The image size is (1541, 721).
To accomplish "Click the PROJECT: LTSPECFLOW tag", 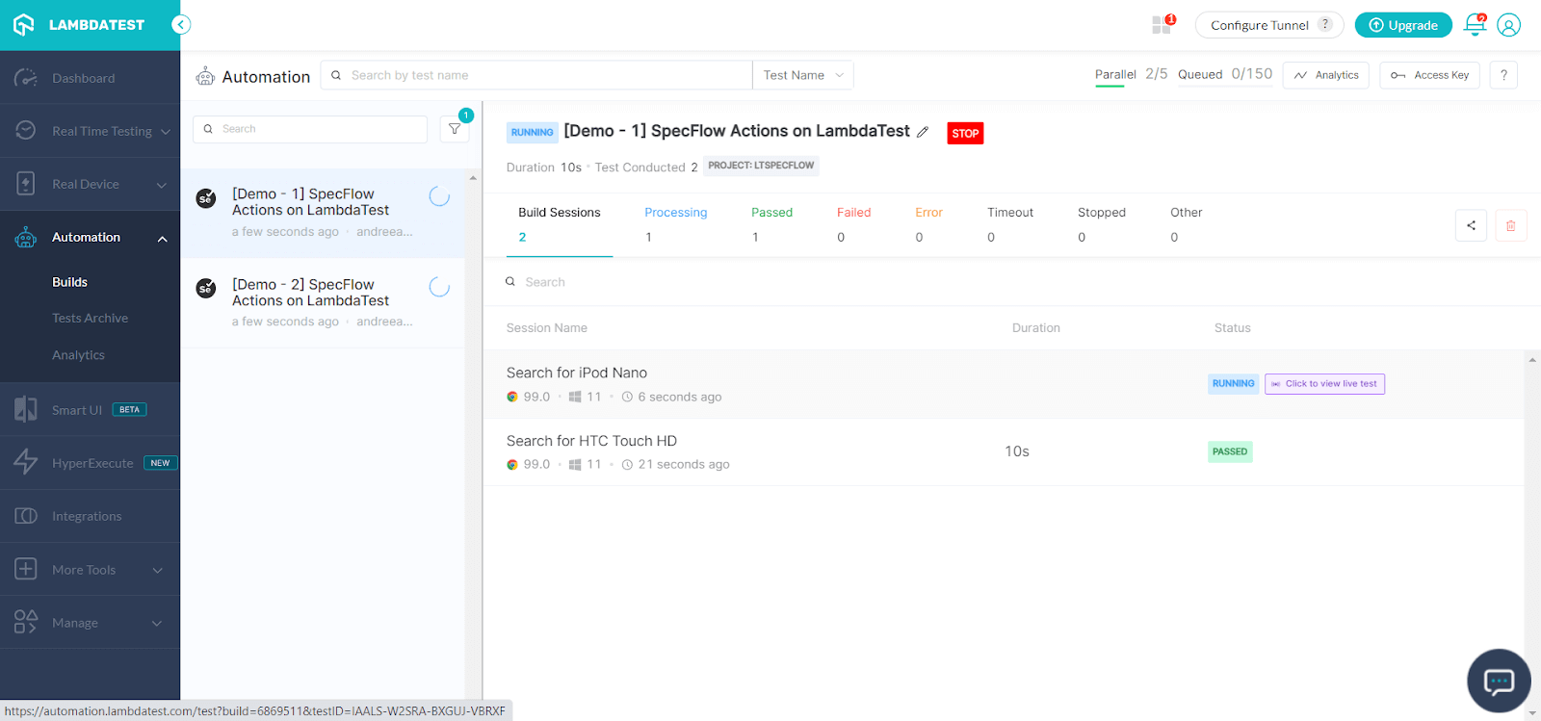I will tap(761, 166).
